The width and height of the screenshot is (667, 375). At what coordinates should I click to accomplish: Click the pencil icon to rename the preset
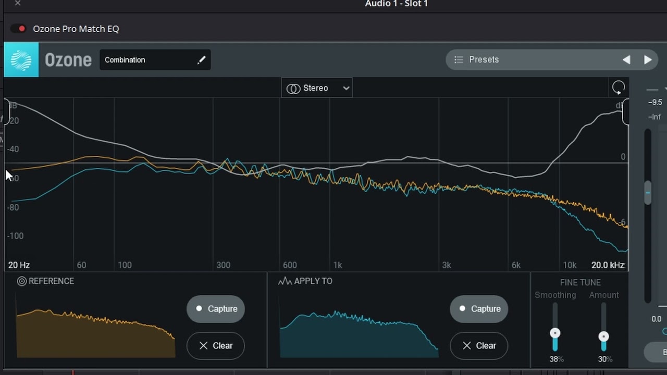point(202,60)
